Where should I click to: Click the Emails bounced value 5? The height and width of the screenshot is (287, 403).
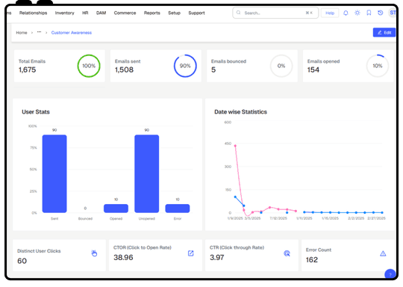pos(213,70)
